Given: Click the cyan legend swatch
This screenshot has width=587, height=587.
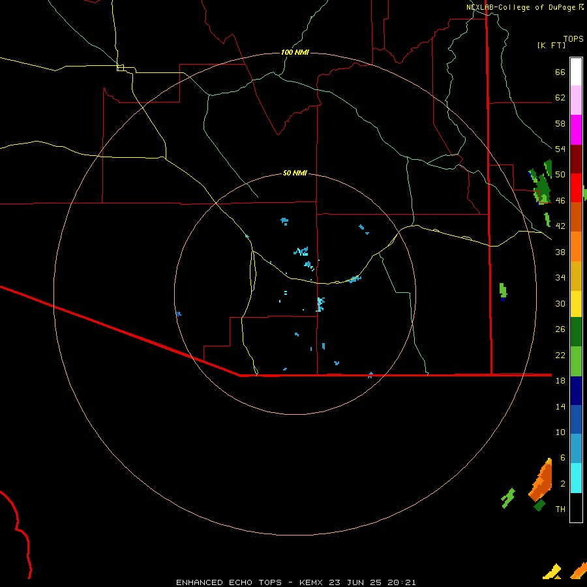Looking at the screenshot, I should (x=576, y=479).
